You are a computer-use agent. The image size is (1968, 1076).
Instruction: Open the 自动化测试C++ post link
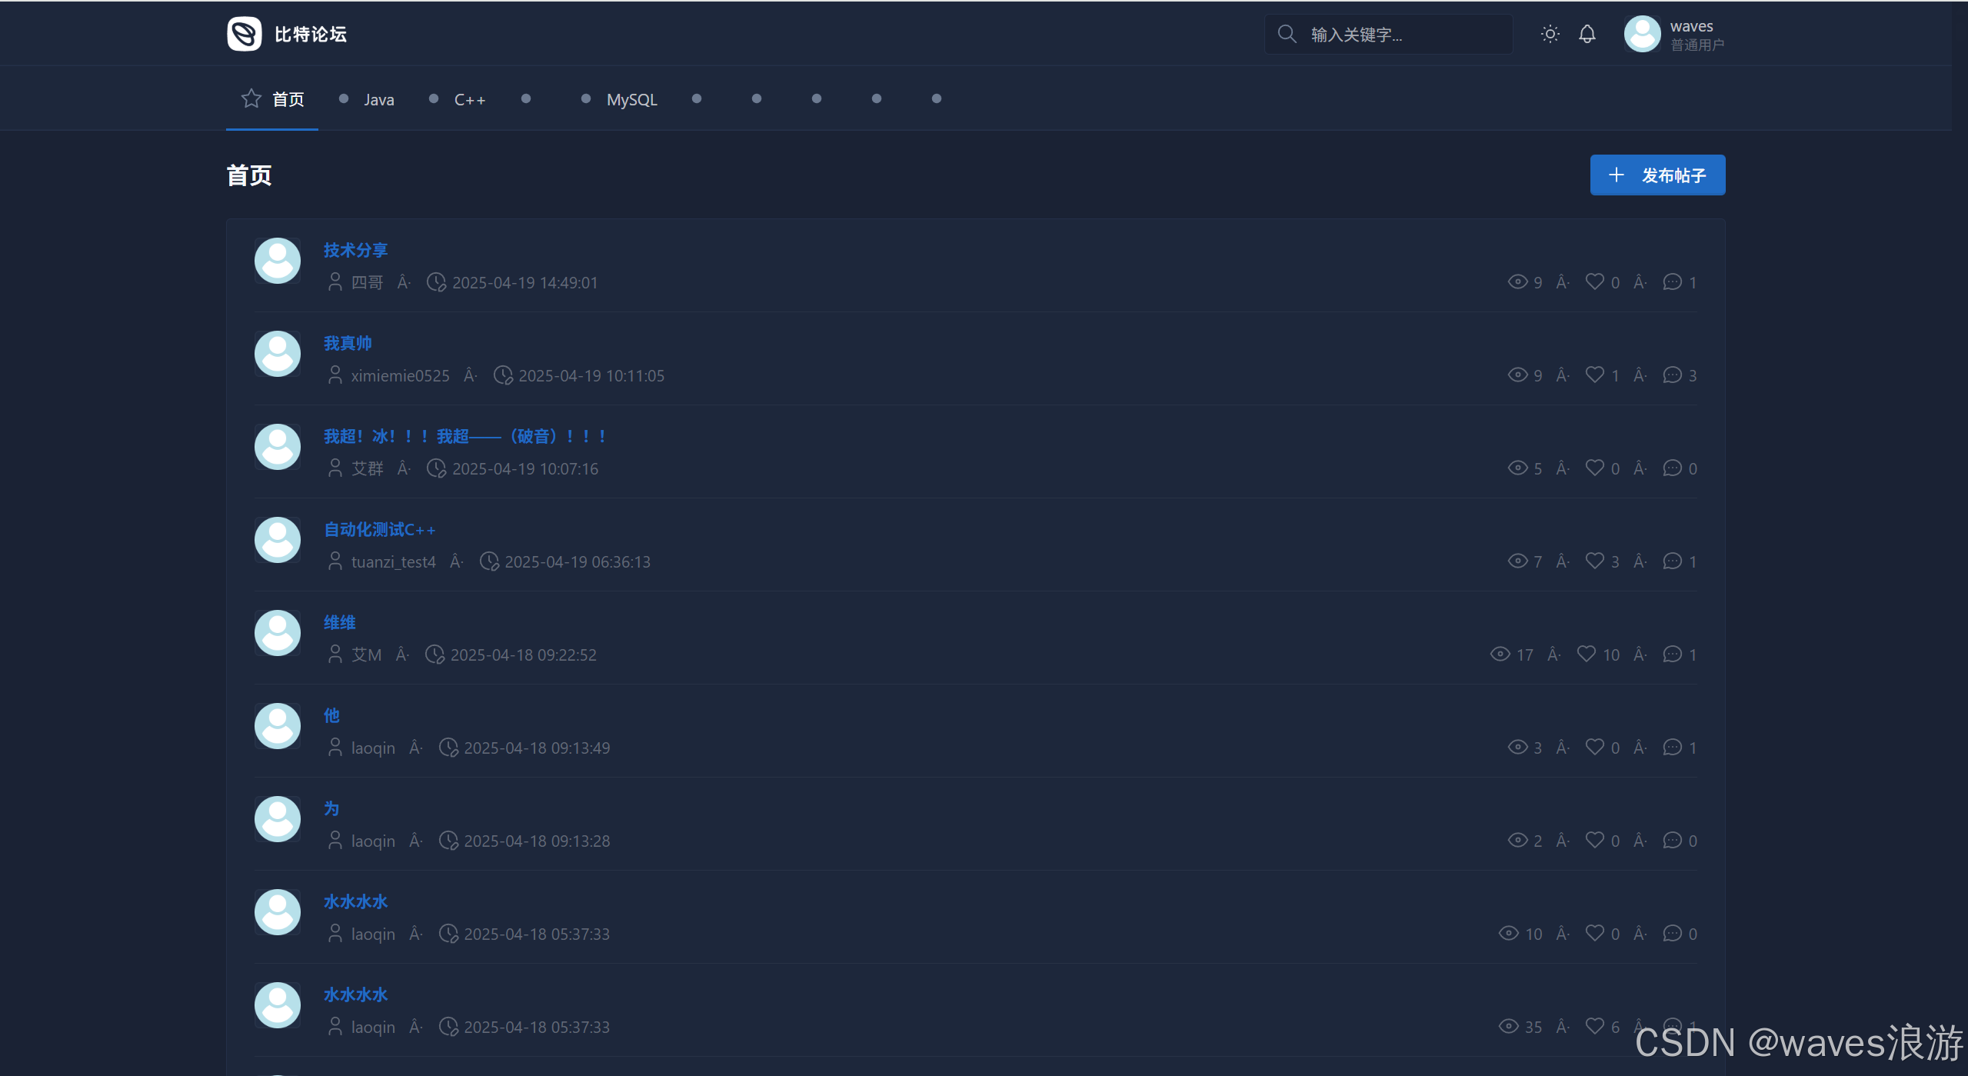coord(379,529)
